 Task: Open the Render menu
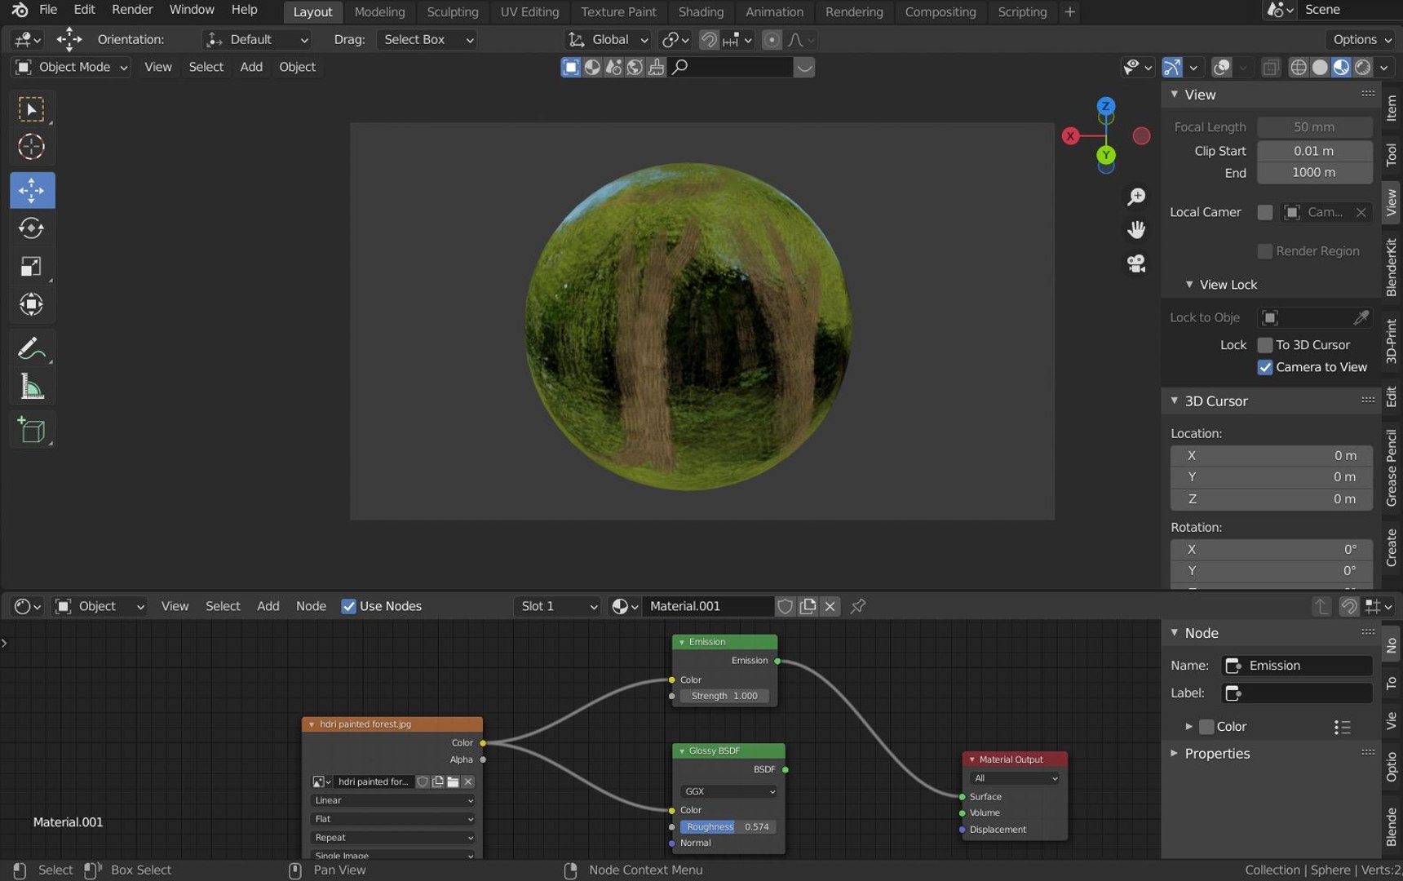[x=132, y=10]
